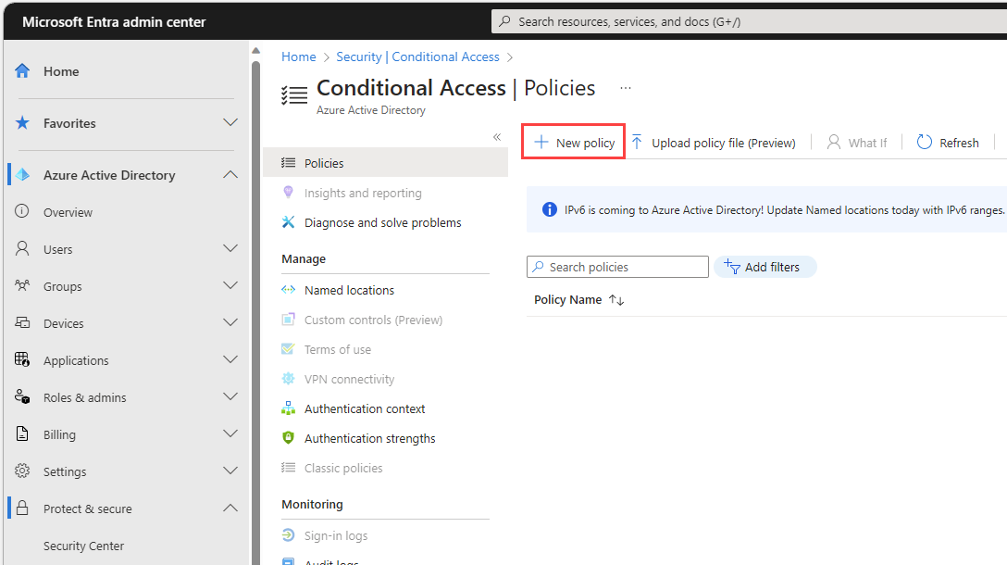The image size is (1007, 565).
Task: Click the What If button
Action: (857, 142)
